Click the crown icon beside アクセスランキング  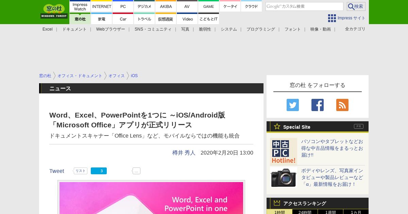tap(277, 203)
